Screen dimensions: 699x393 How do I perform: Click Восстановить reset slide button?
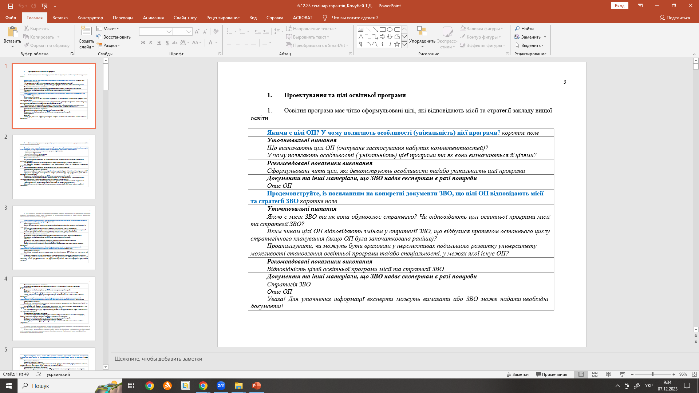click(114, 37)
